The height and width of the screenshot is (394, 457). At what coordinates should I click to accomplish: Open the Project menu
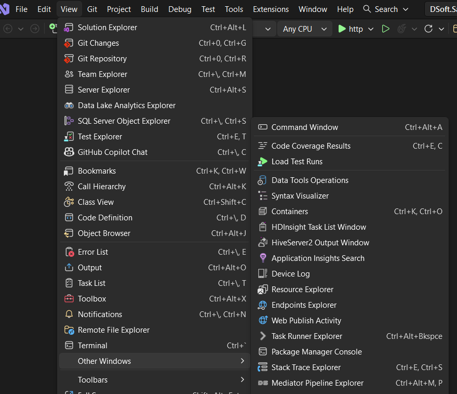pos(119,9)
